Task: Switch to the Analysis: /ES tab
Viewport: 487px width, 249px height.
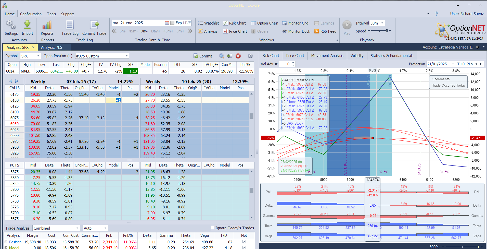Action: 52,48
